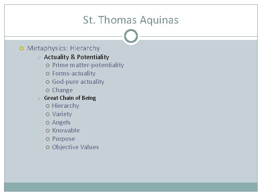Screen dimensions: 262x196
Task: Click the Actuality & Potentiality subheading
Action: tap(76, 57)
